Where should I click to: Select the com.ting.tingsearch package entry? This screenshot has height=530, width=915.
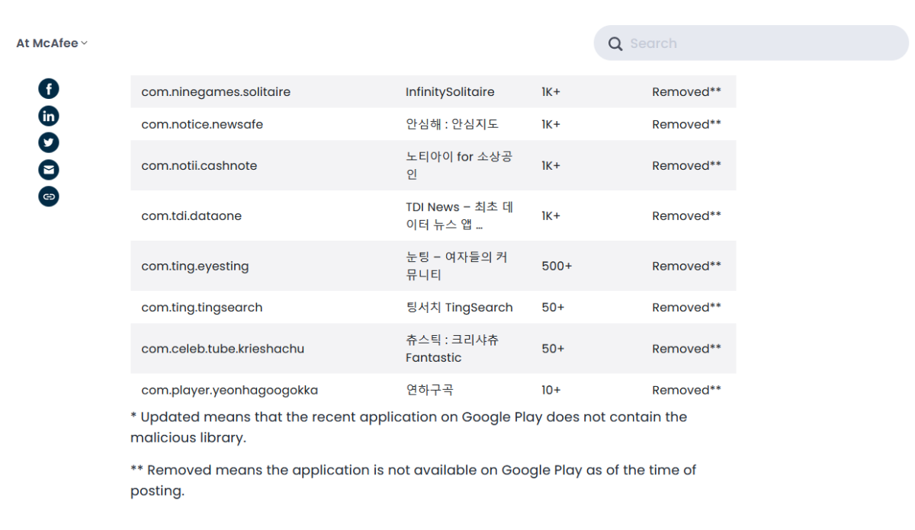click(202, 308)
